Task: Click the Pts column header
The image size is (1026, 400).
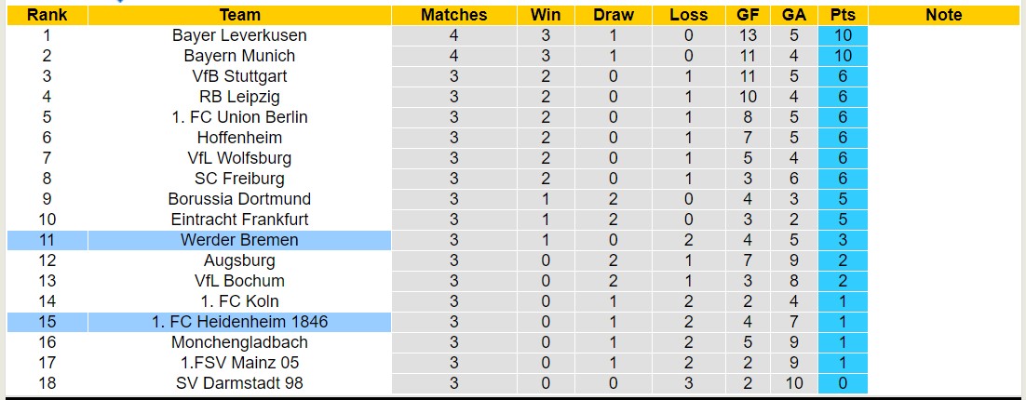Action: tap(843, 15)
